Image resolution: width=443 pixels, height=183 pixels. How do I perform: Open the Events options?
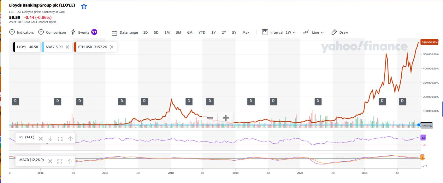[80, 32]
